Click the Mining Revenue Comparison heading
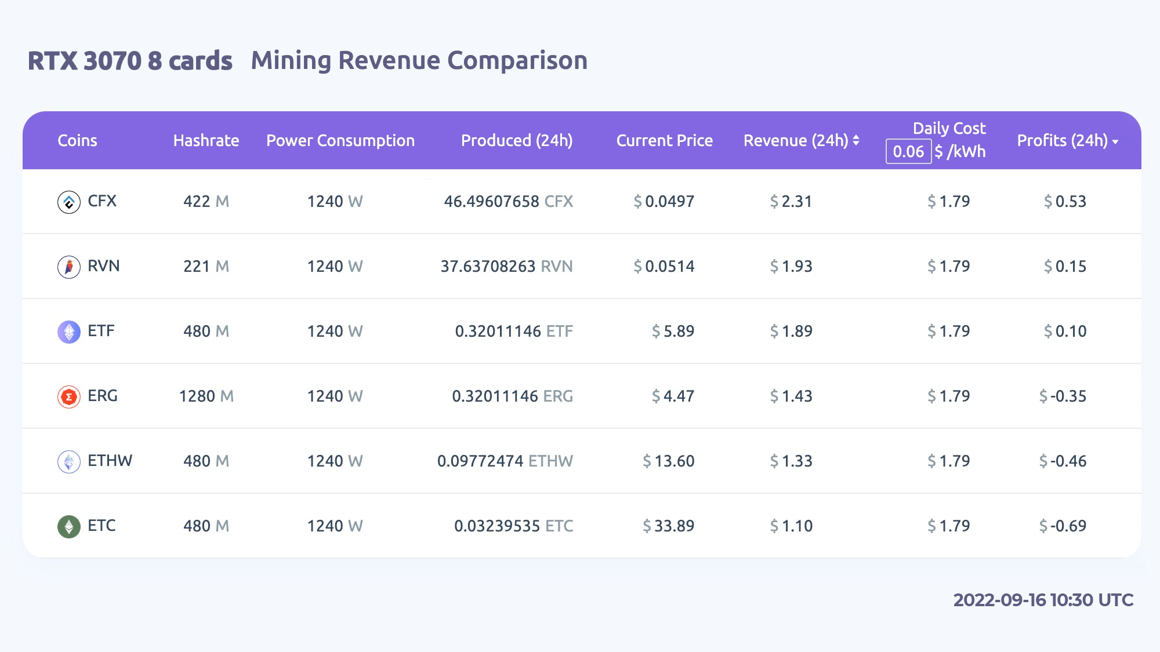The width and height of the screenshot is (1160, 652). point(419,61)
